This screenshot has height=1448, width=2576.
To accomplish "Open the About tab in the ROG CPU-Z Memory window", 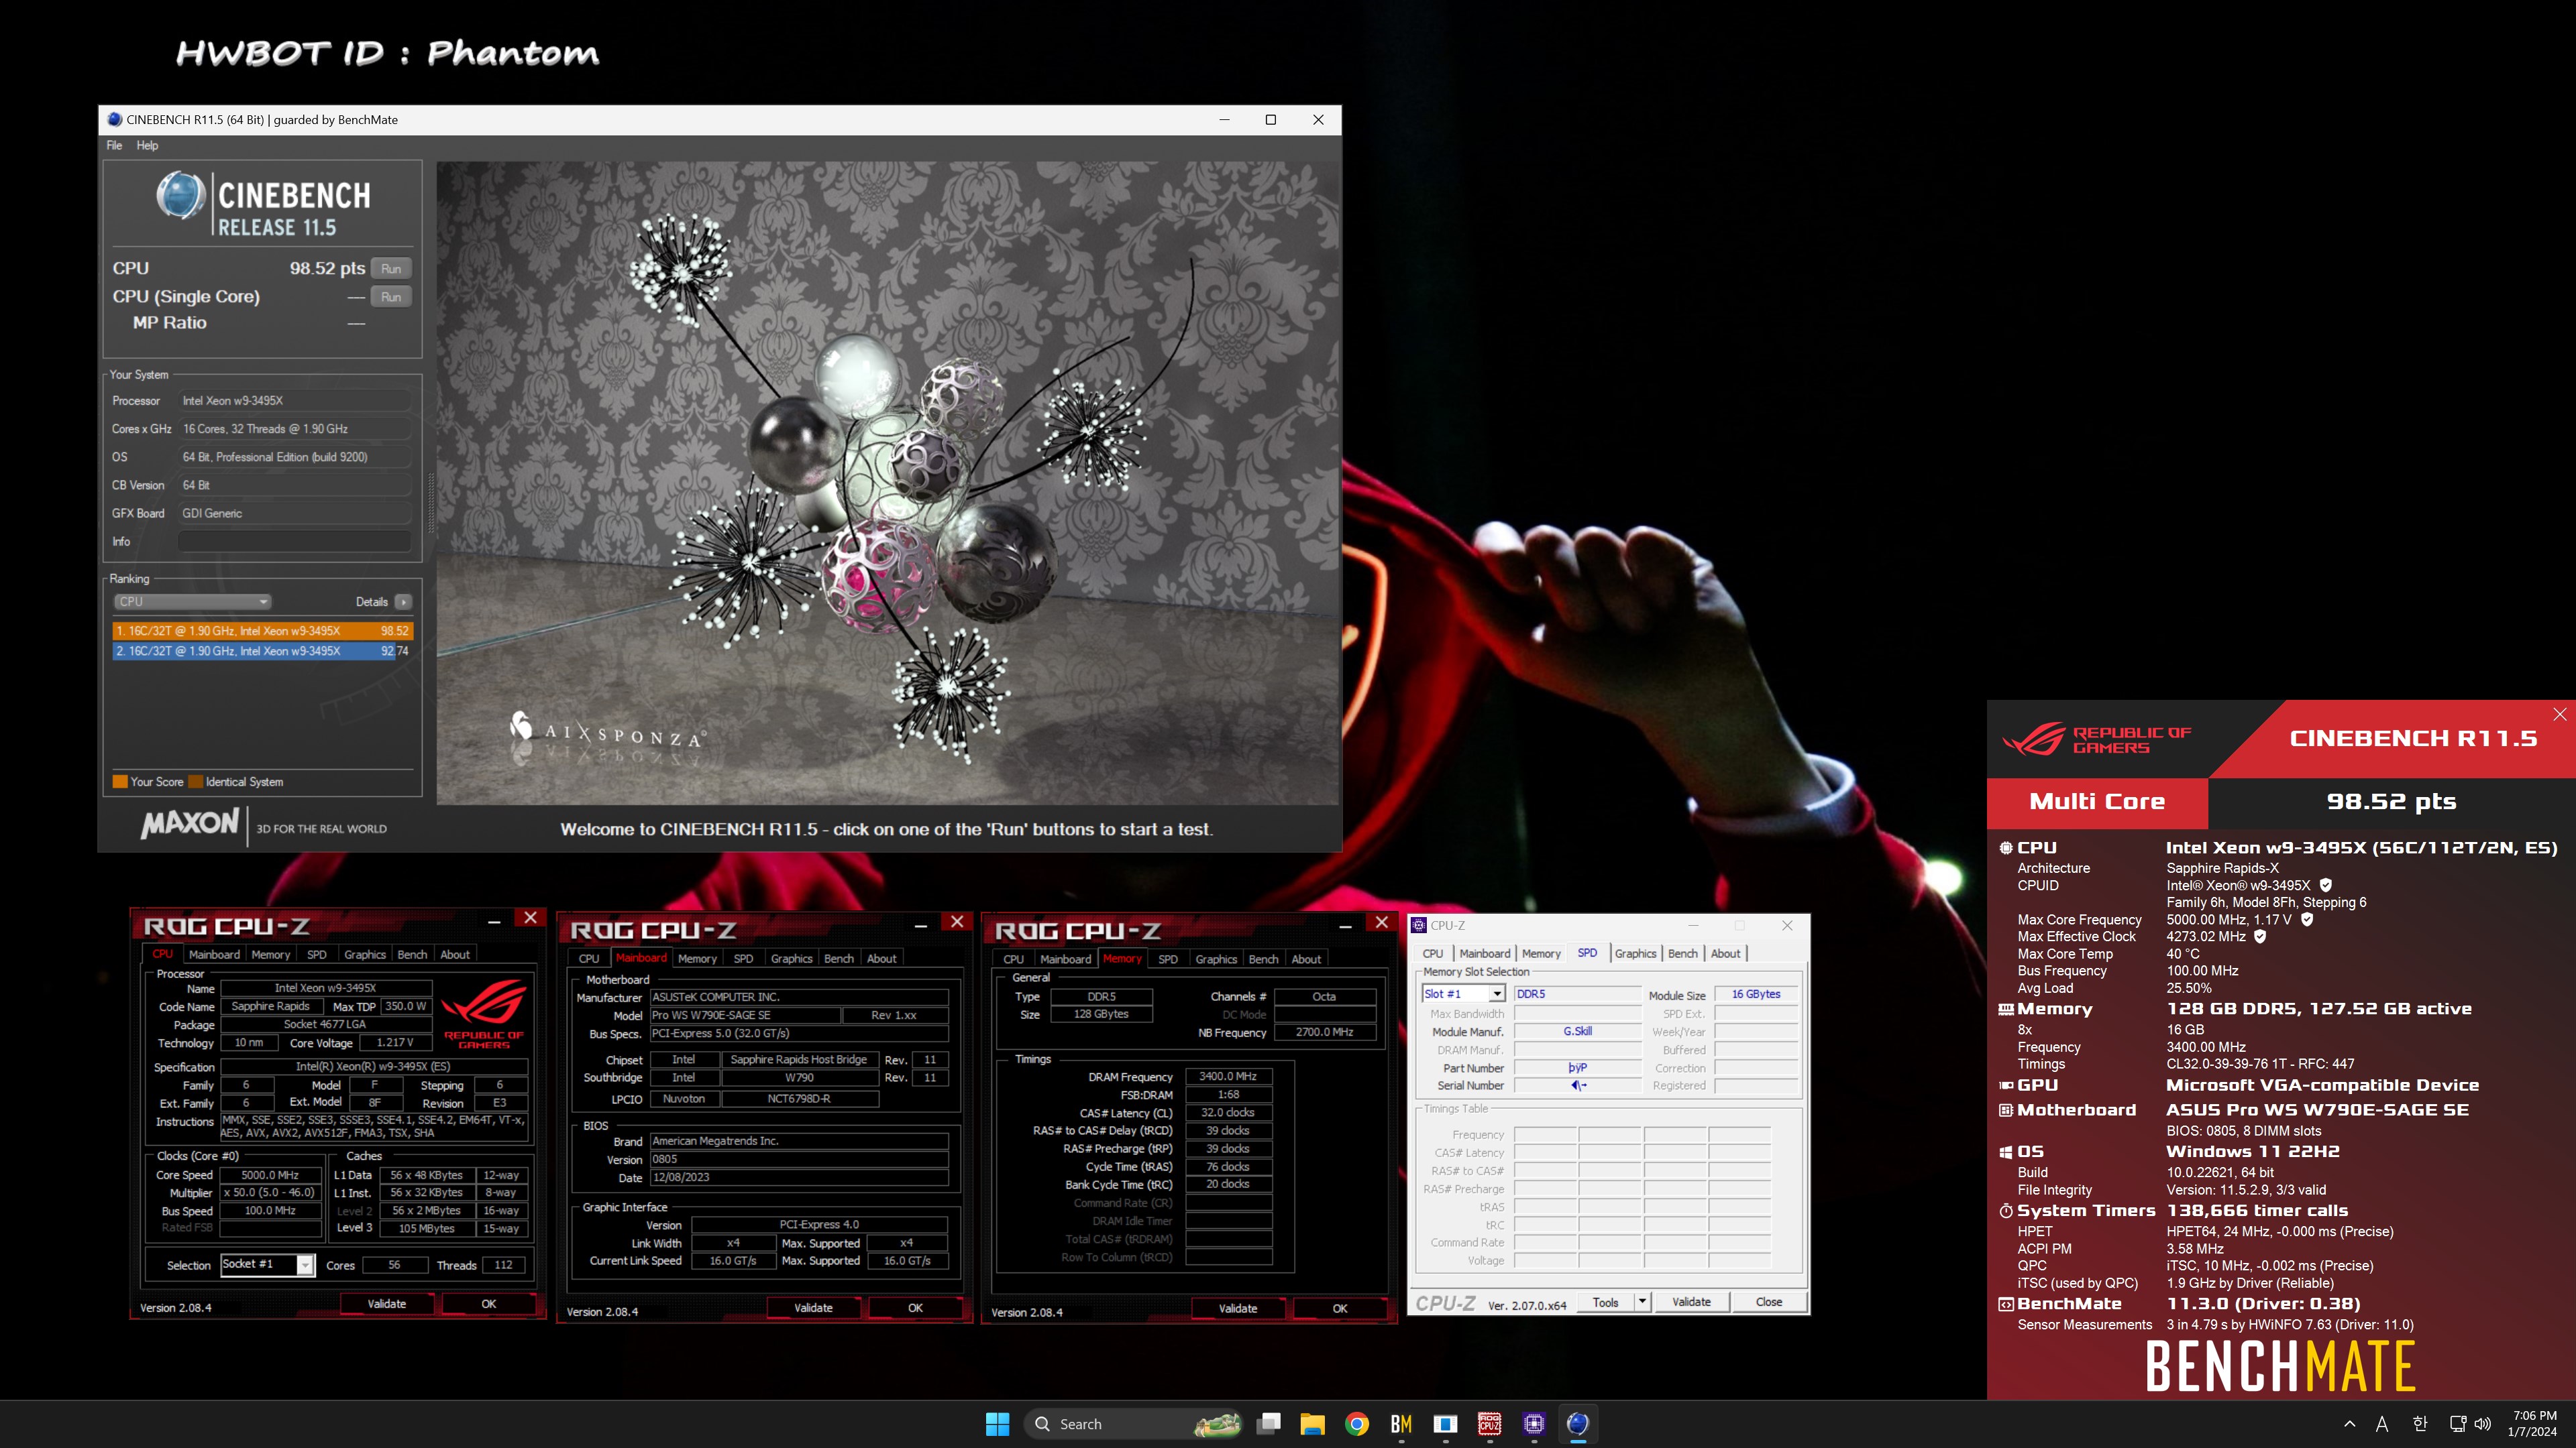I will (x=1306, y=959).
